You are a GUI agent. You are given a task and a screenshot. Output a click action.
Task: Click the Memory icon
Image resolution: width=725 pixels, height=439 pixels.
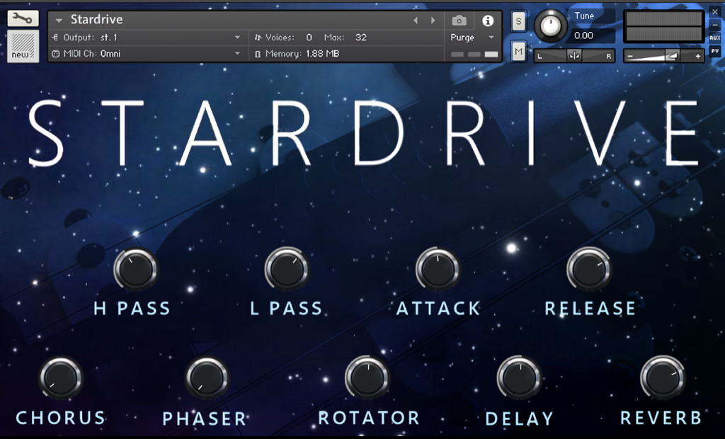point(258,54)
